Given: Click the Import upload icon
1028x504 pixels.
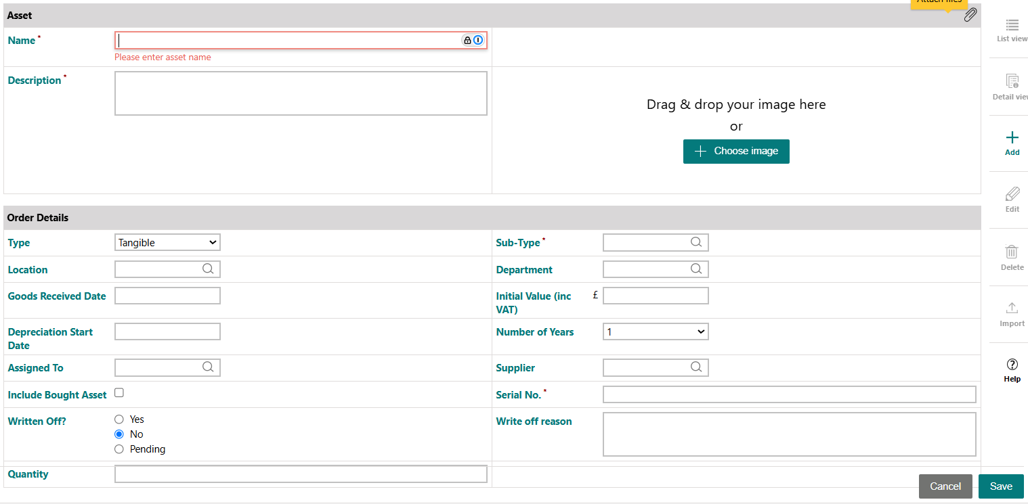Looking at the screenshot, I should (1012, 308).
